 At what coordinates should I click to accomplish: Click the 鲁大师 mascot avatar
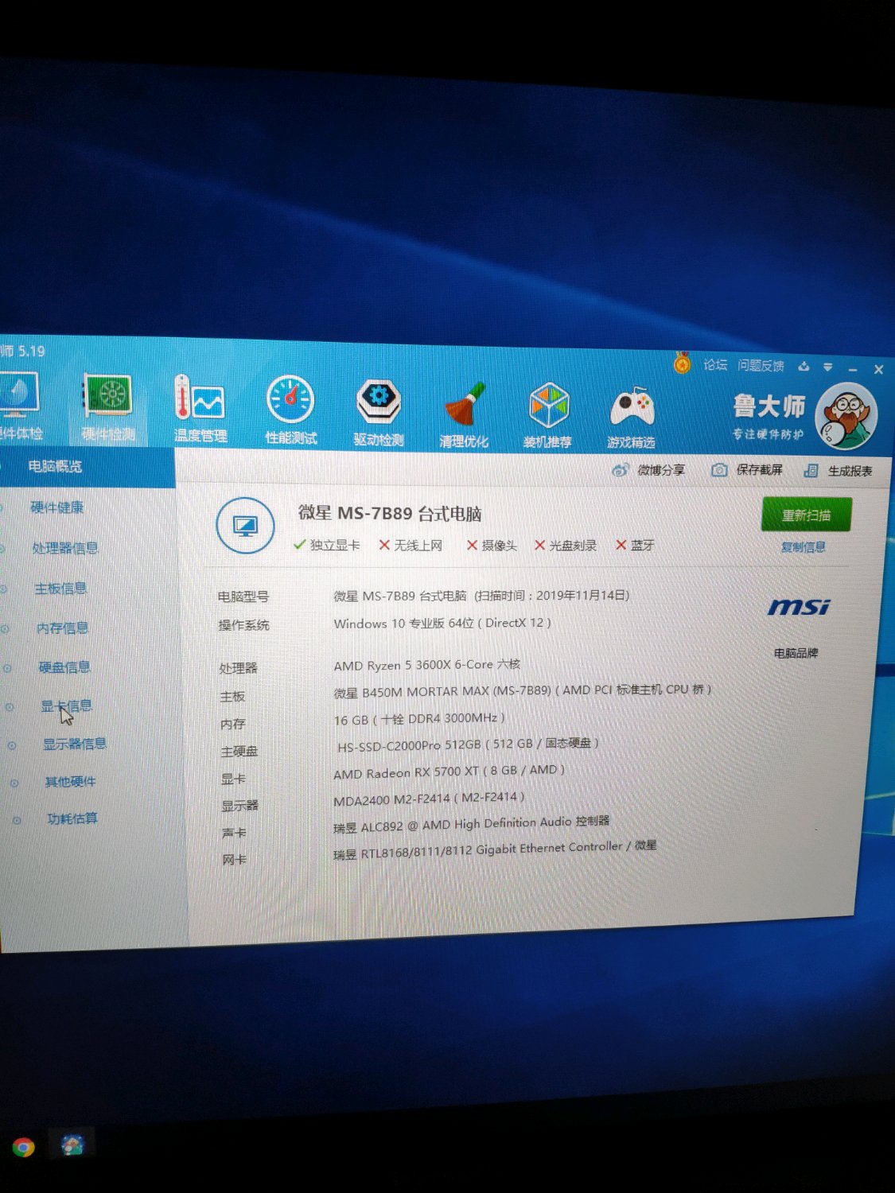coord(847,418)
